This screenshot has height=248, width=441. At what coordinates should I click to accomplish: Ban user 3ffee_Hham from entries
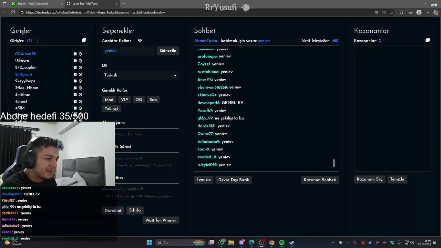pos(80,88)
